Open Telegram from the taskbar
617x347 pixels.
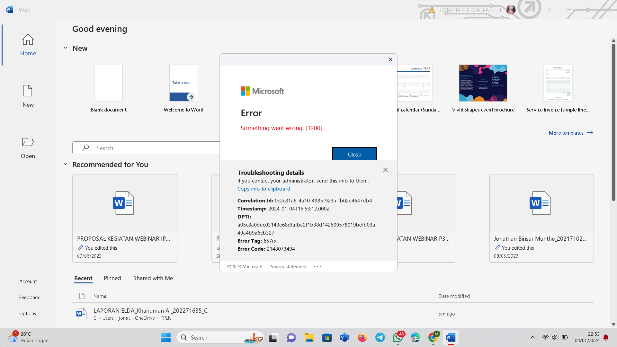[x=380, y=337]
